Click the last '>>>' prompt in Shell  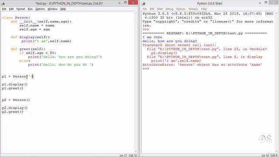[146, 68]
